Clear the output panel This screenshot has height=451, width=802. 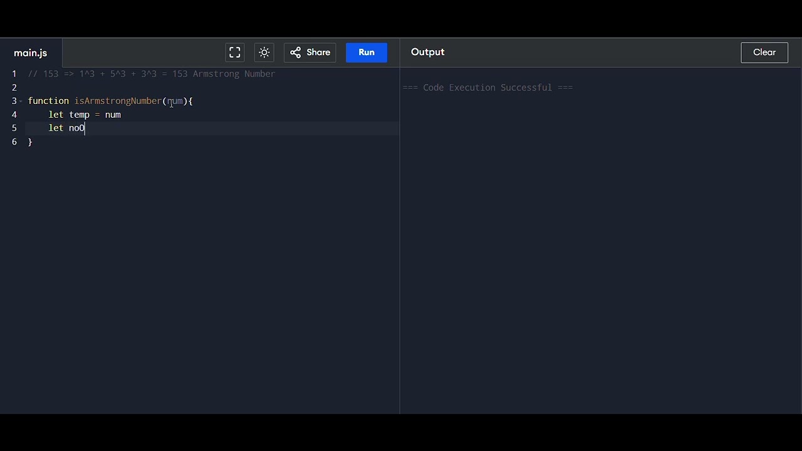pos(764,53)
